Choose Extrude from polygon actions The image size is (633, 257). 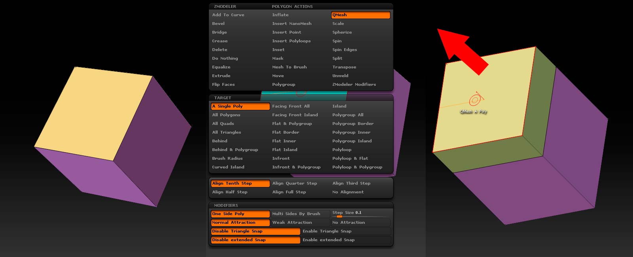tap(221, 76)
